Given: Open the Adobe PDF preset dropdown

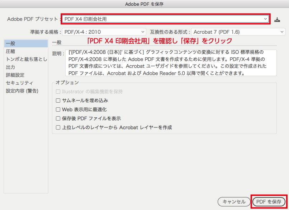Looking at the screenshot, I should tap(165, 19).
